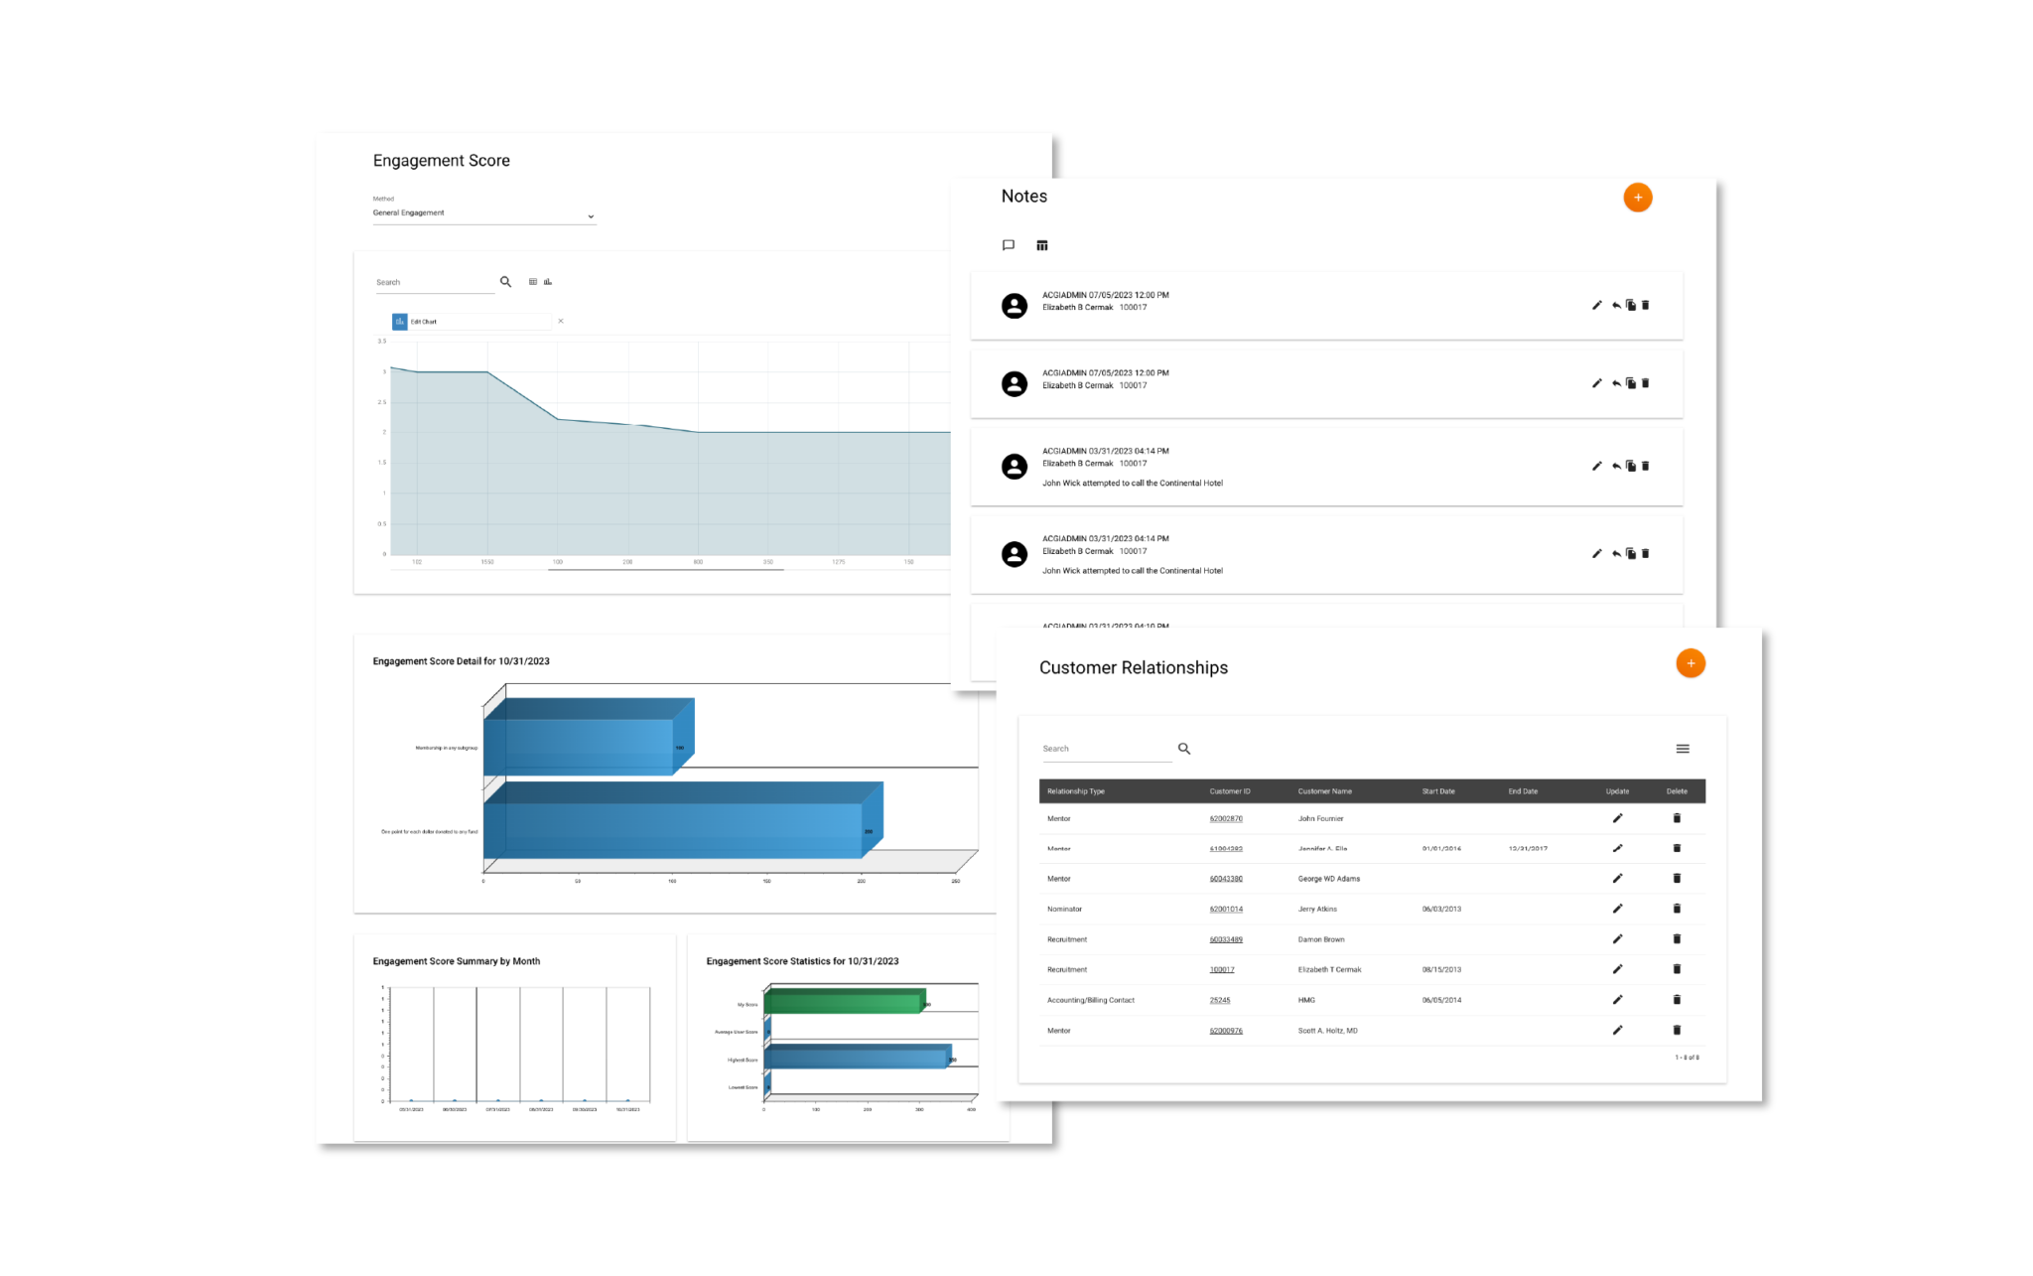
Task: Delete the HMG Accounting/Billing Contact row
Action: coord(1677,999)
